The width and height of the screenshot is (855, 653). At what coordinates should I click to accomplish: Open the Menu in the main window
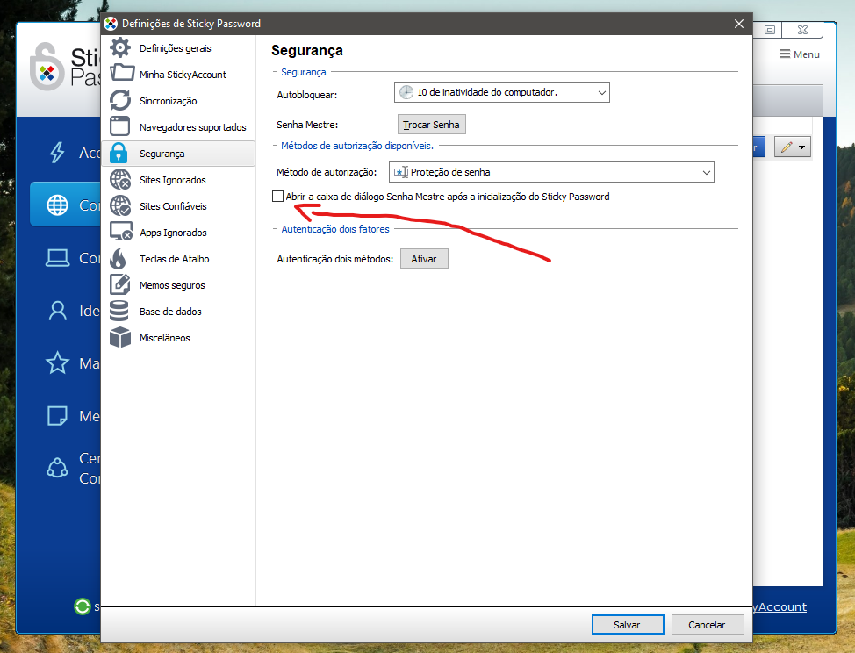click(799, 54)
